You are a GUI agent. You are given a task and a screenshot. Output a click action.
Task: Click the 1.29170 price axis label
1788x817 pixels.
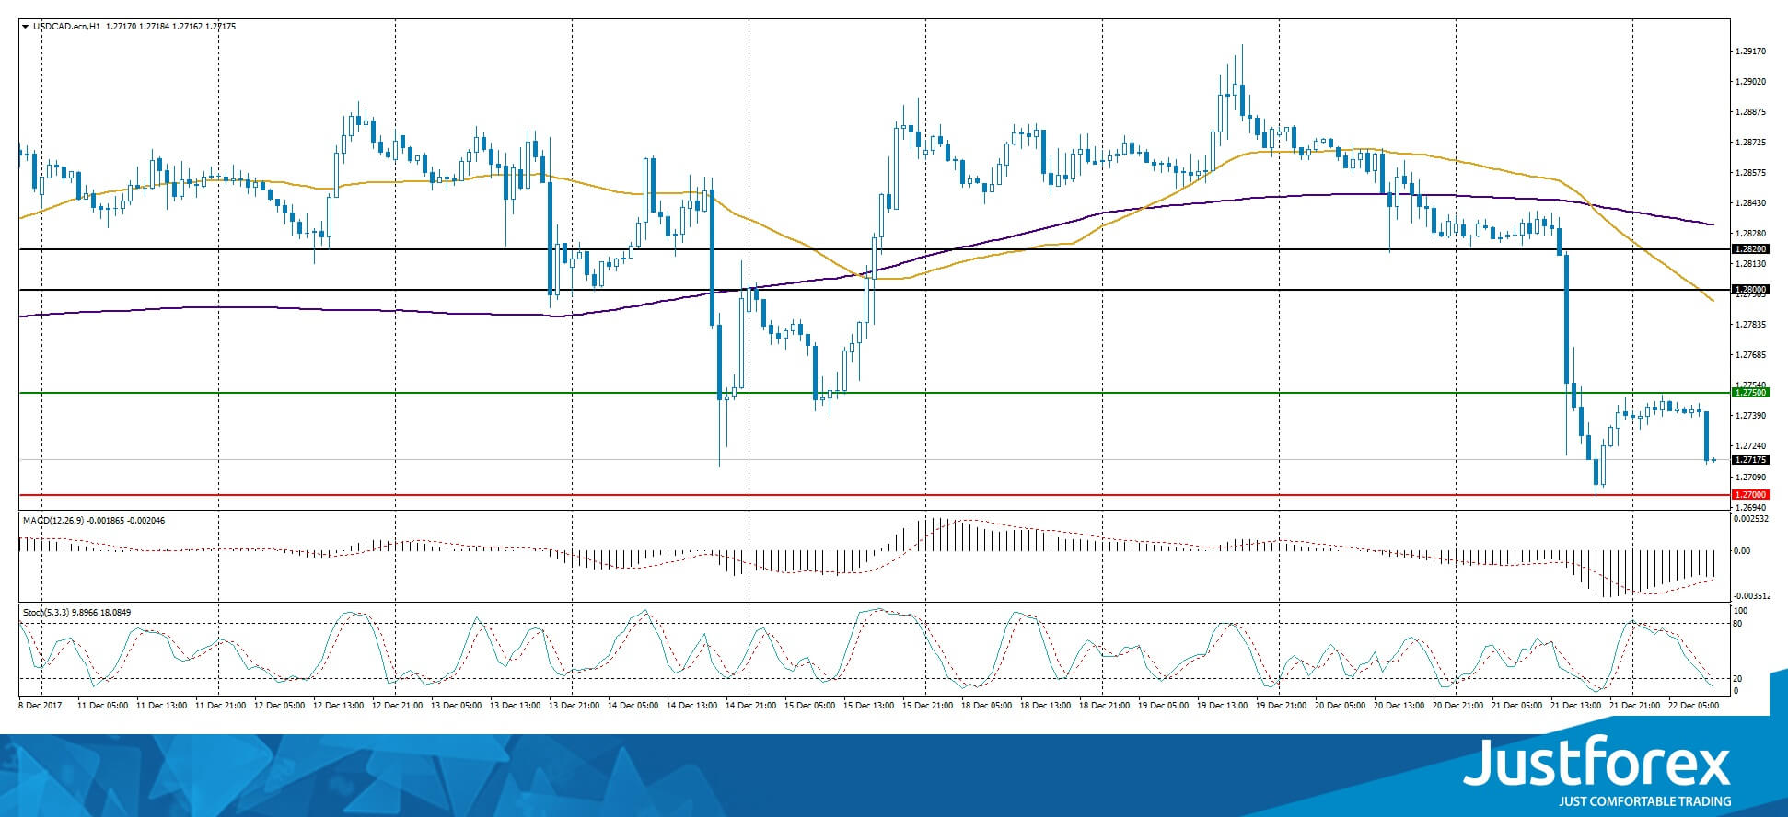pos(1750,52)
